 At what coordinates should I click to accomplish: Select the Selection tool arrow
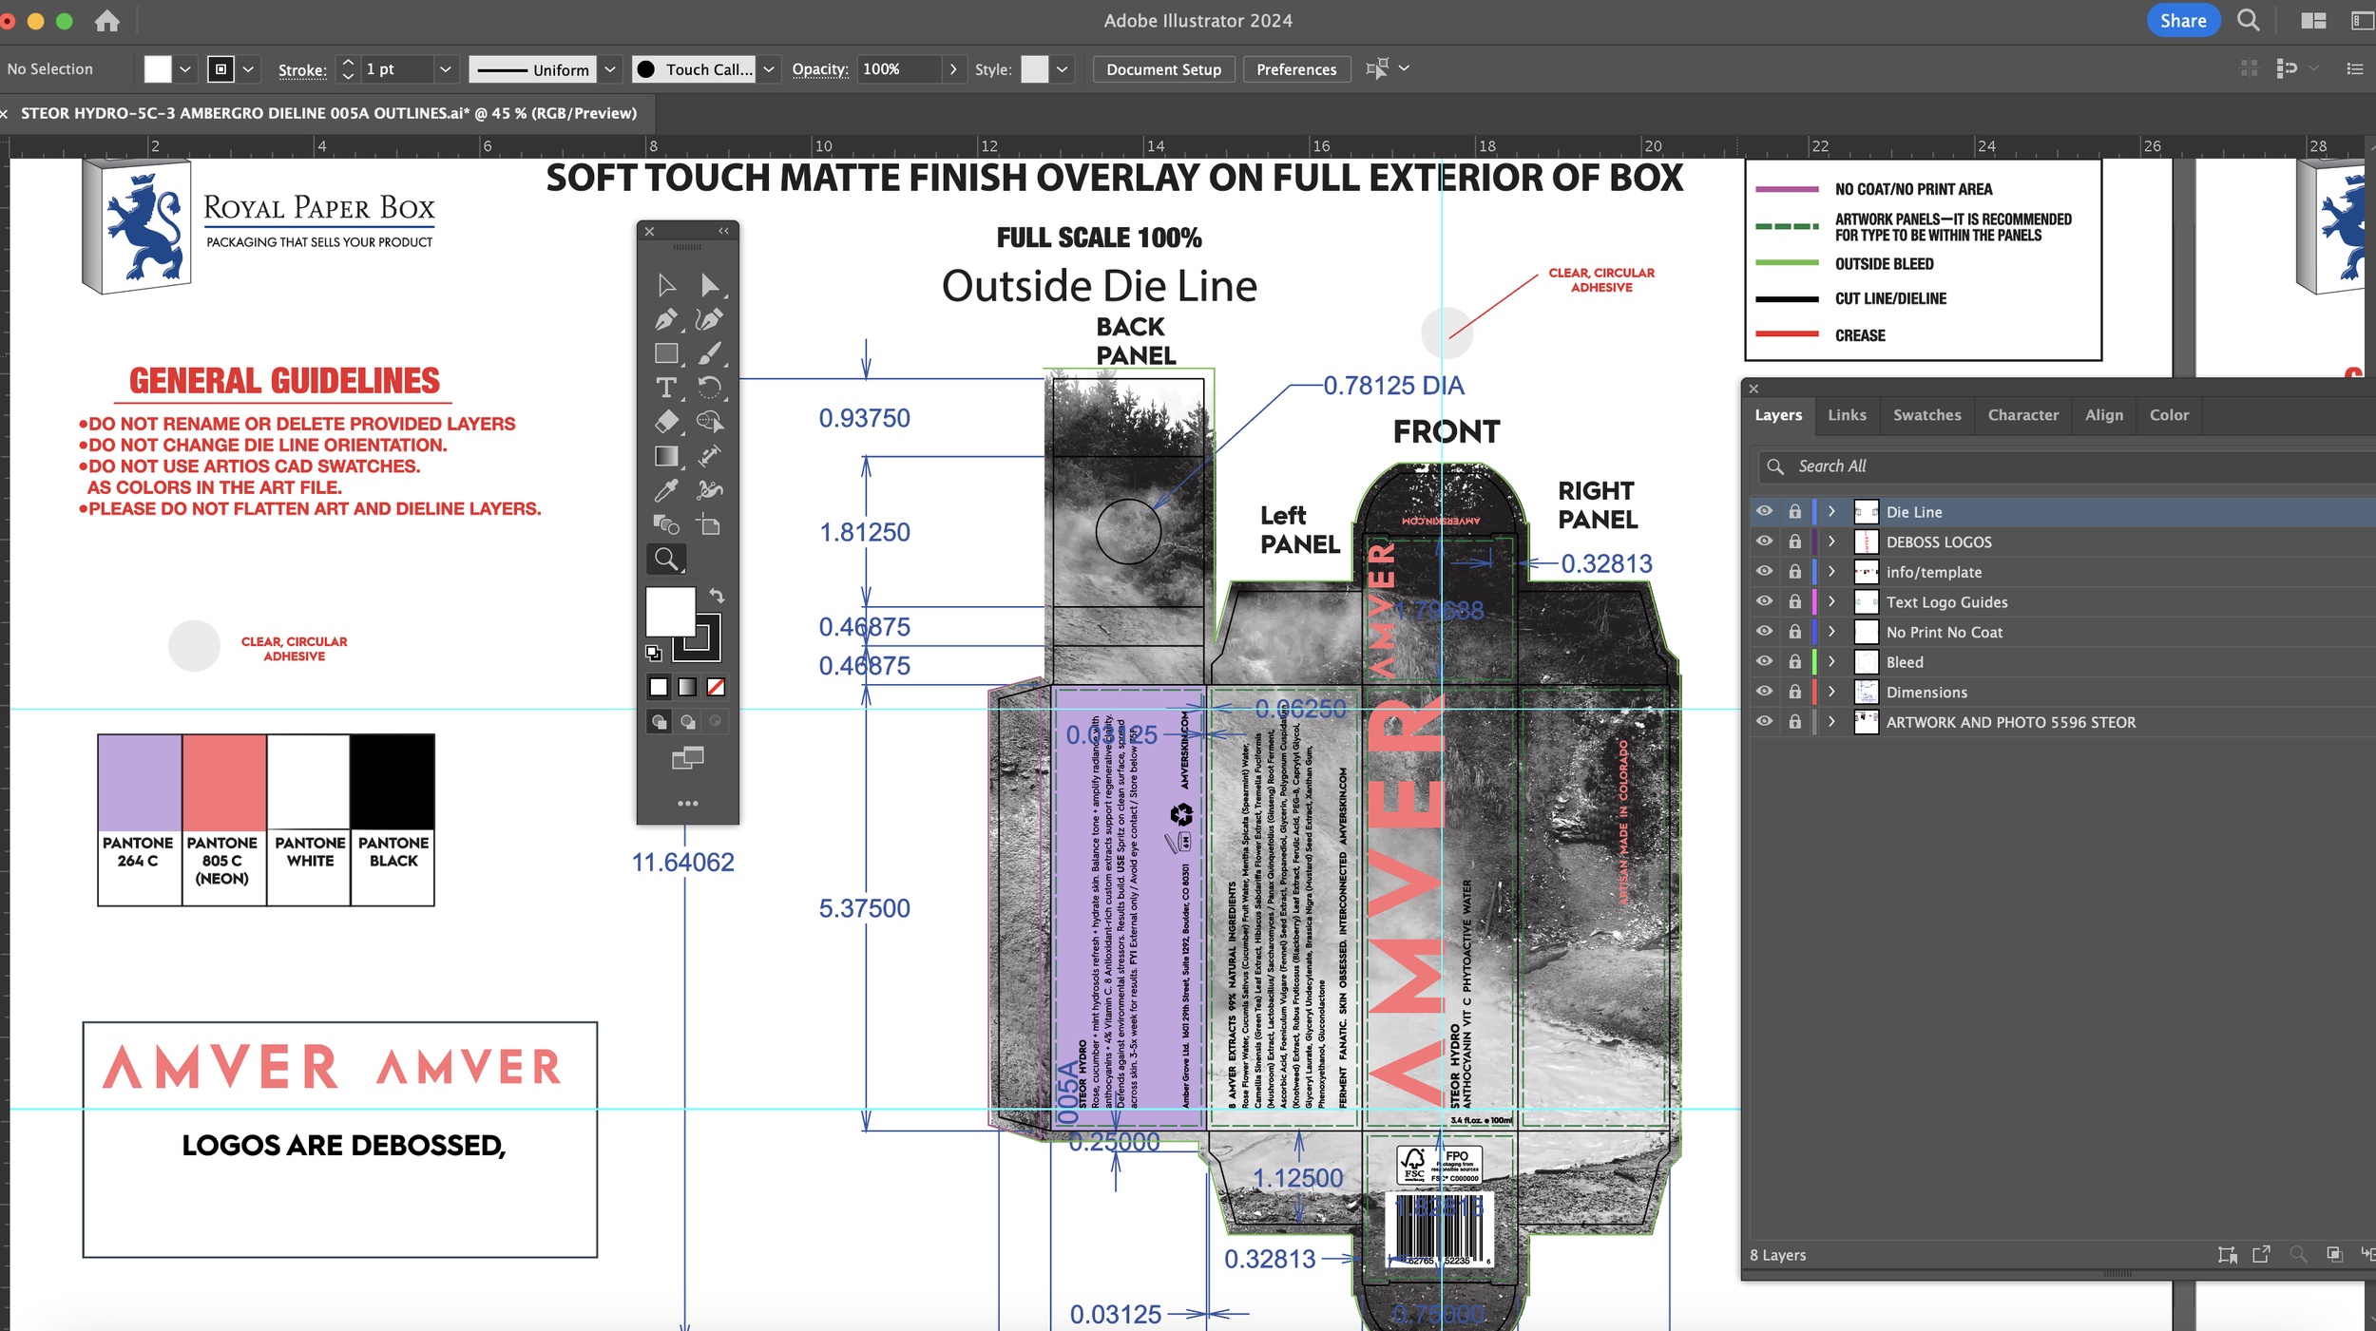coord(666,285)
